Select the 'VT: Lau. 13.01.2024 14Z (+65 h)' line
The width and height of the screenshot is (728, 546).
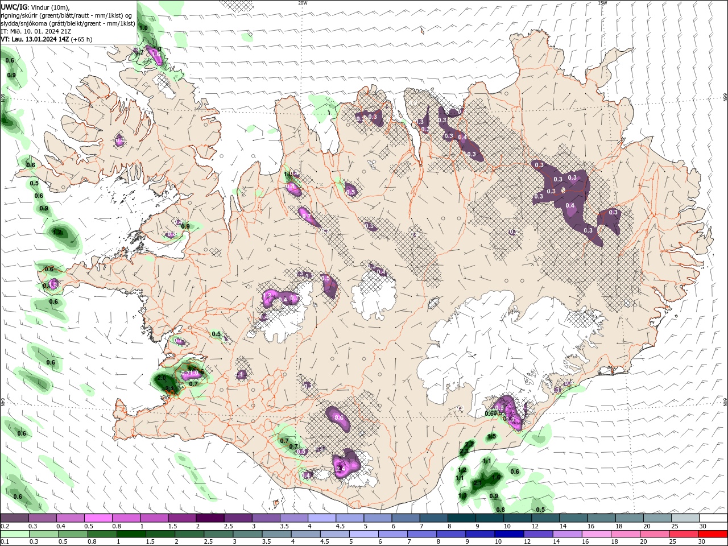point(47,39)
